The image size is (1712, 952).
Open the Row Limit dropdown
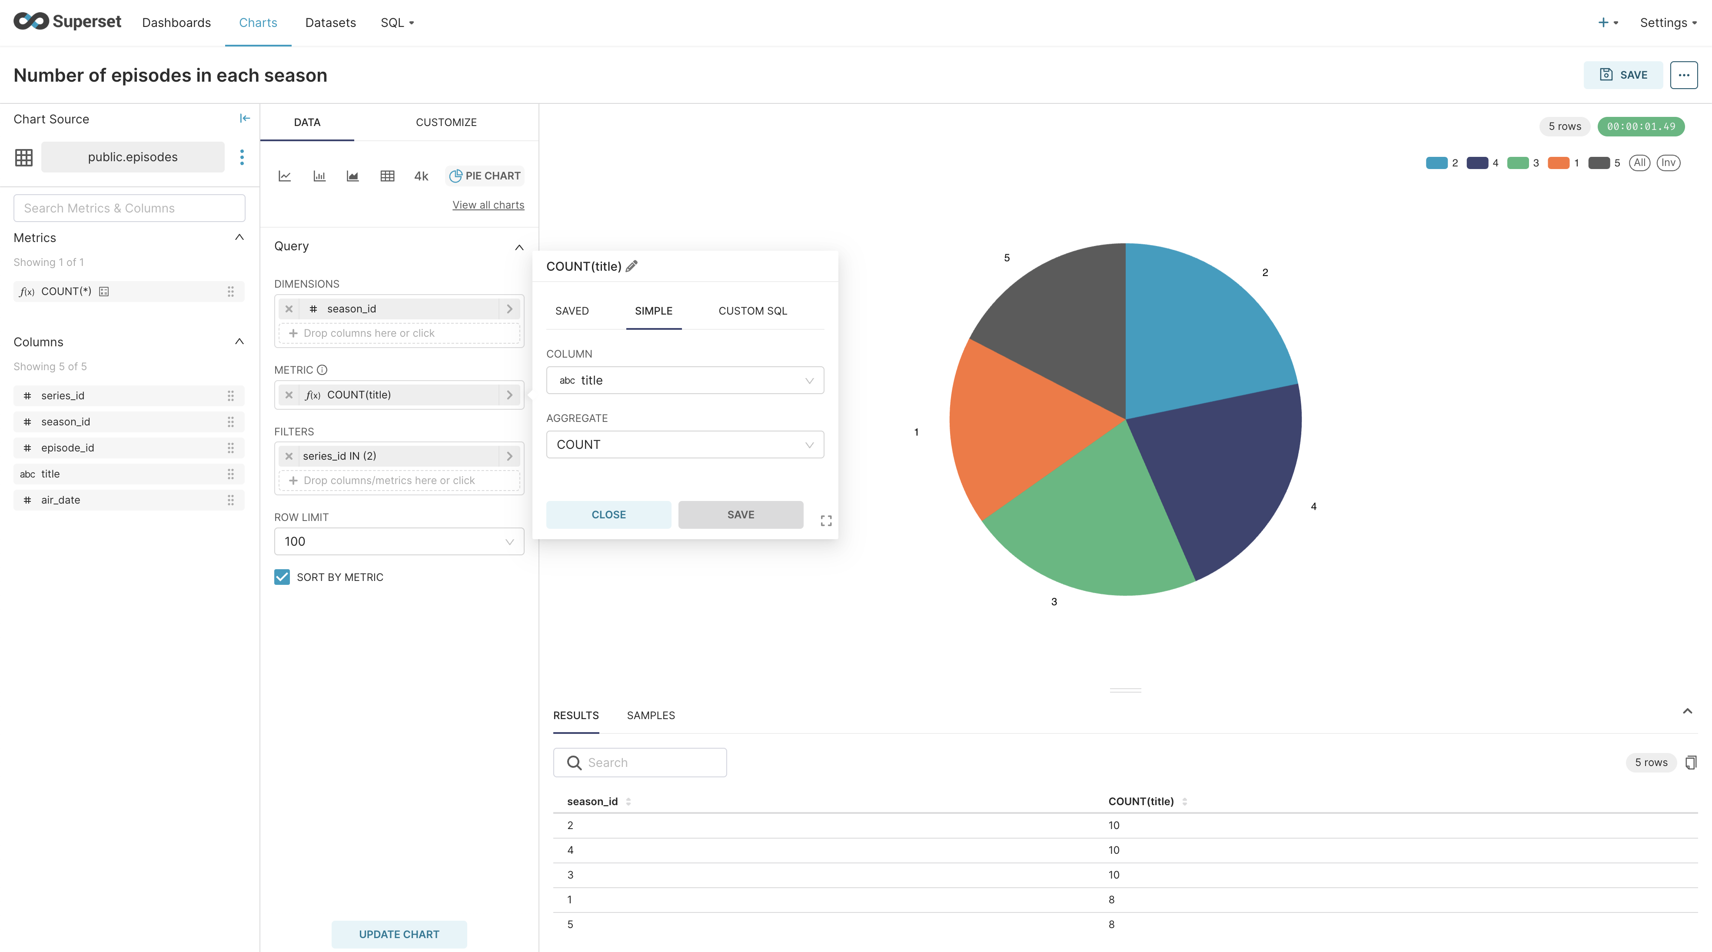pos(399,541)
